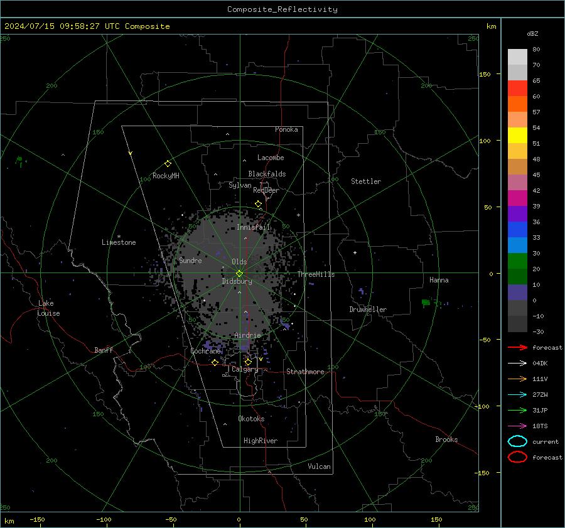
Task: Click the Sylvan label
Action: click(x=240, y=185)
